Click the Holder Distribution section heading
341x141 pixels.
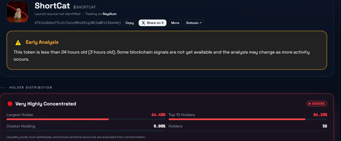tap(31, 88)
